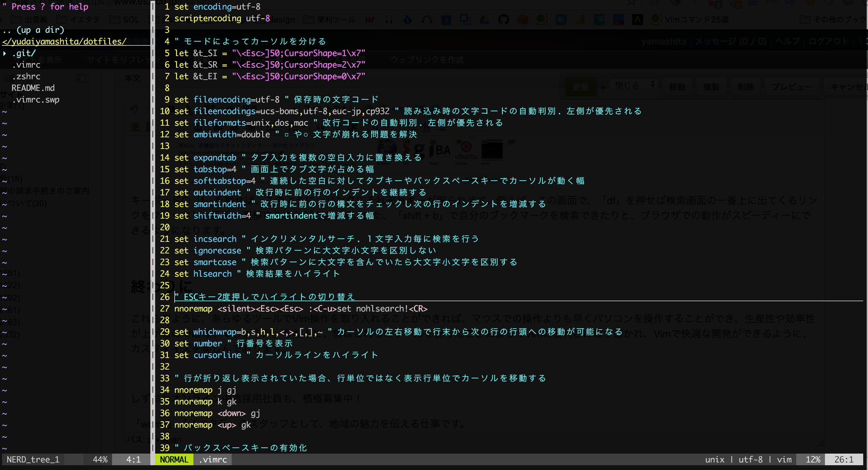The image size is (868, 470).
Task: Click the utf-8 encoding status segment
Action: [x=750, y=459]
